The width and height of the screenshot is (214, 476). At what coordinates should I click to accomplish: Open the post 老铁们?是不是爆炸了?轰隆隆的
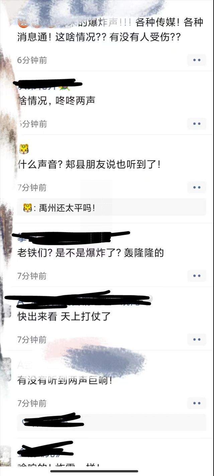click(x=91, y=253)
